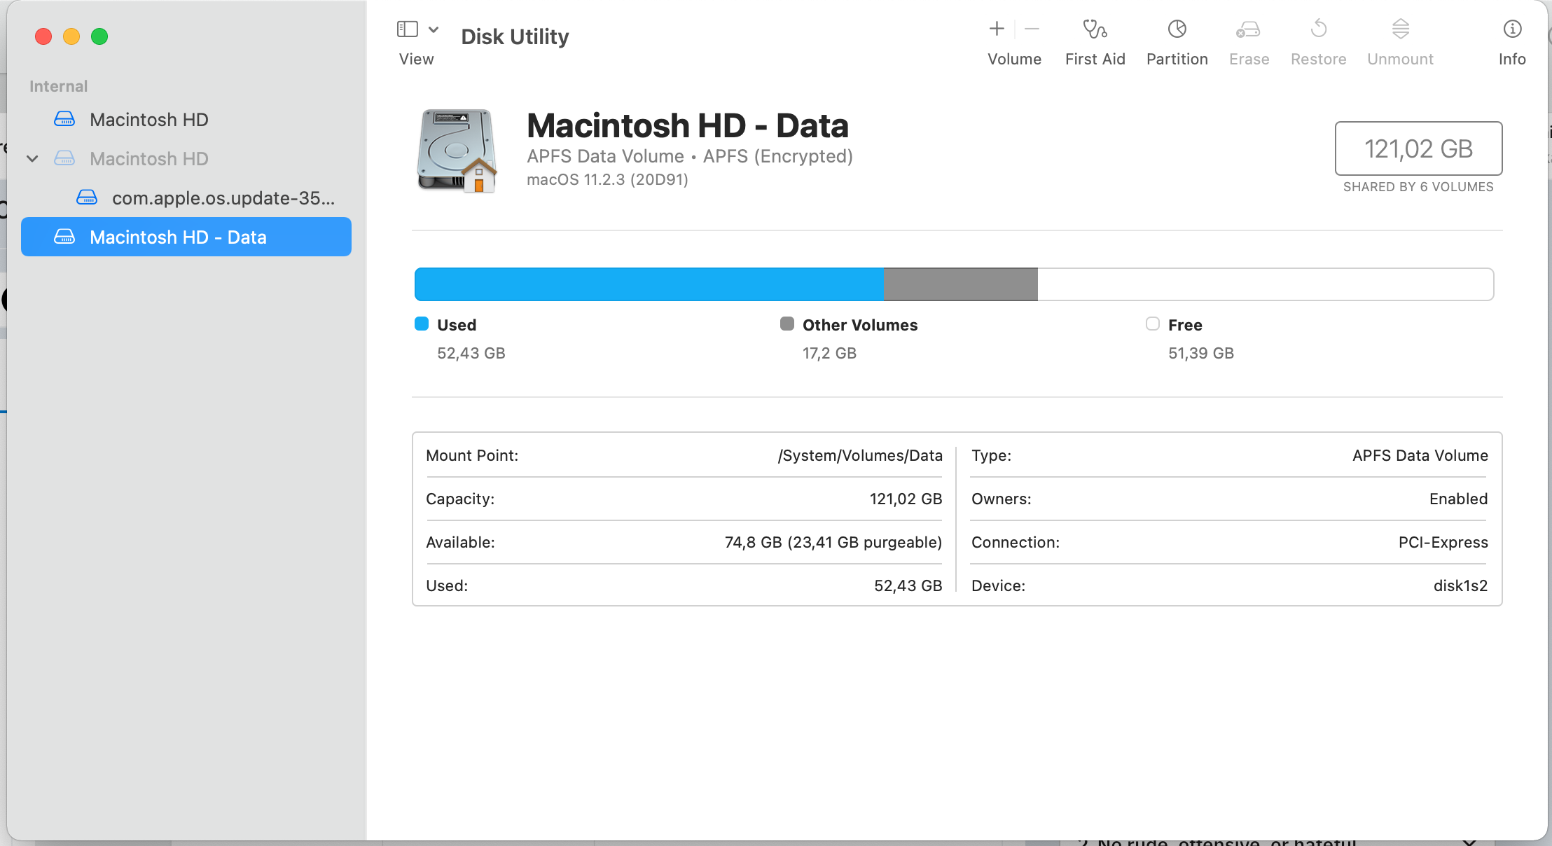Click the blue Used legend swatch
This screenshot has height=846, width=1552.
point(422,324)
